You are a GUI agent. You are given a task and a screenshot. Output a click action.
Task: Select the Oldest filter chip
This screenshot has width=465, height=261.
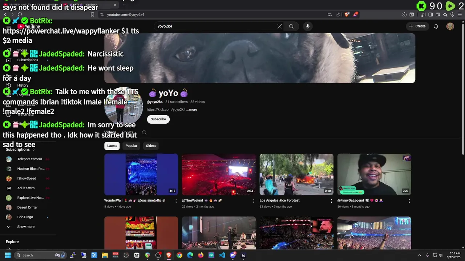tap(151, 146)
